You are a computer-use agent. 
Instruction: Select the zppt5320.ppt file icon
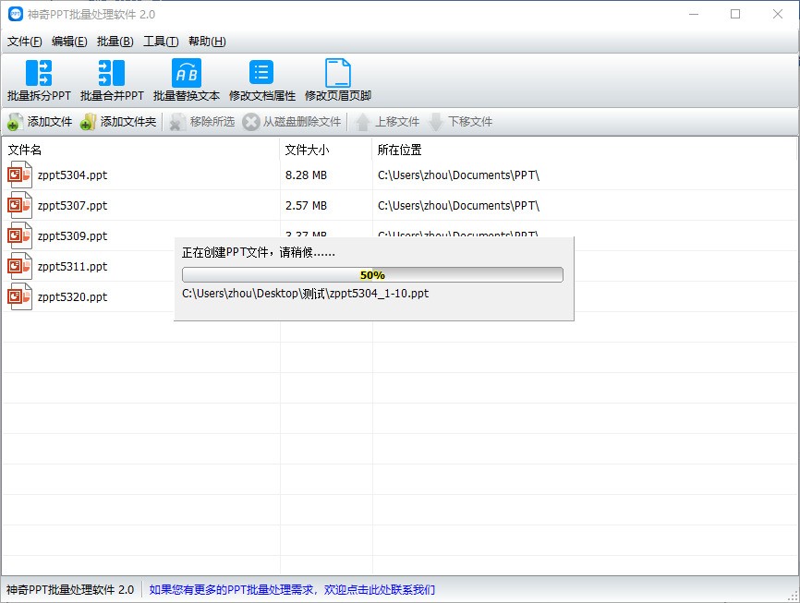(19, 296)
